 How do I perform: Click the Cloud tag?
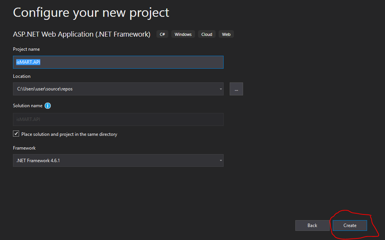click(206, 34)
